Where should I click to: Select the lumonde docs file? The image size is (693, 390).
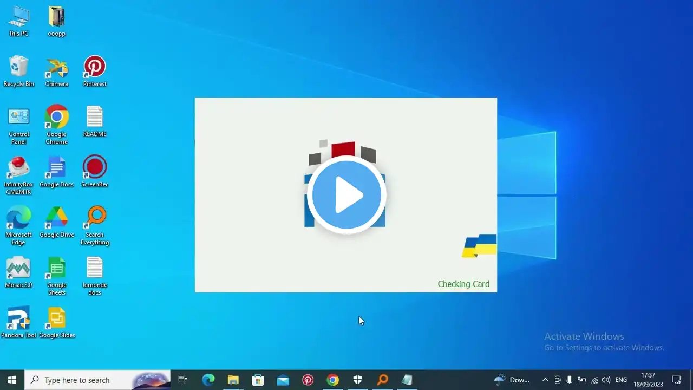click(95, 277)
